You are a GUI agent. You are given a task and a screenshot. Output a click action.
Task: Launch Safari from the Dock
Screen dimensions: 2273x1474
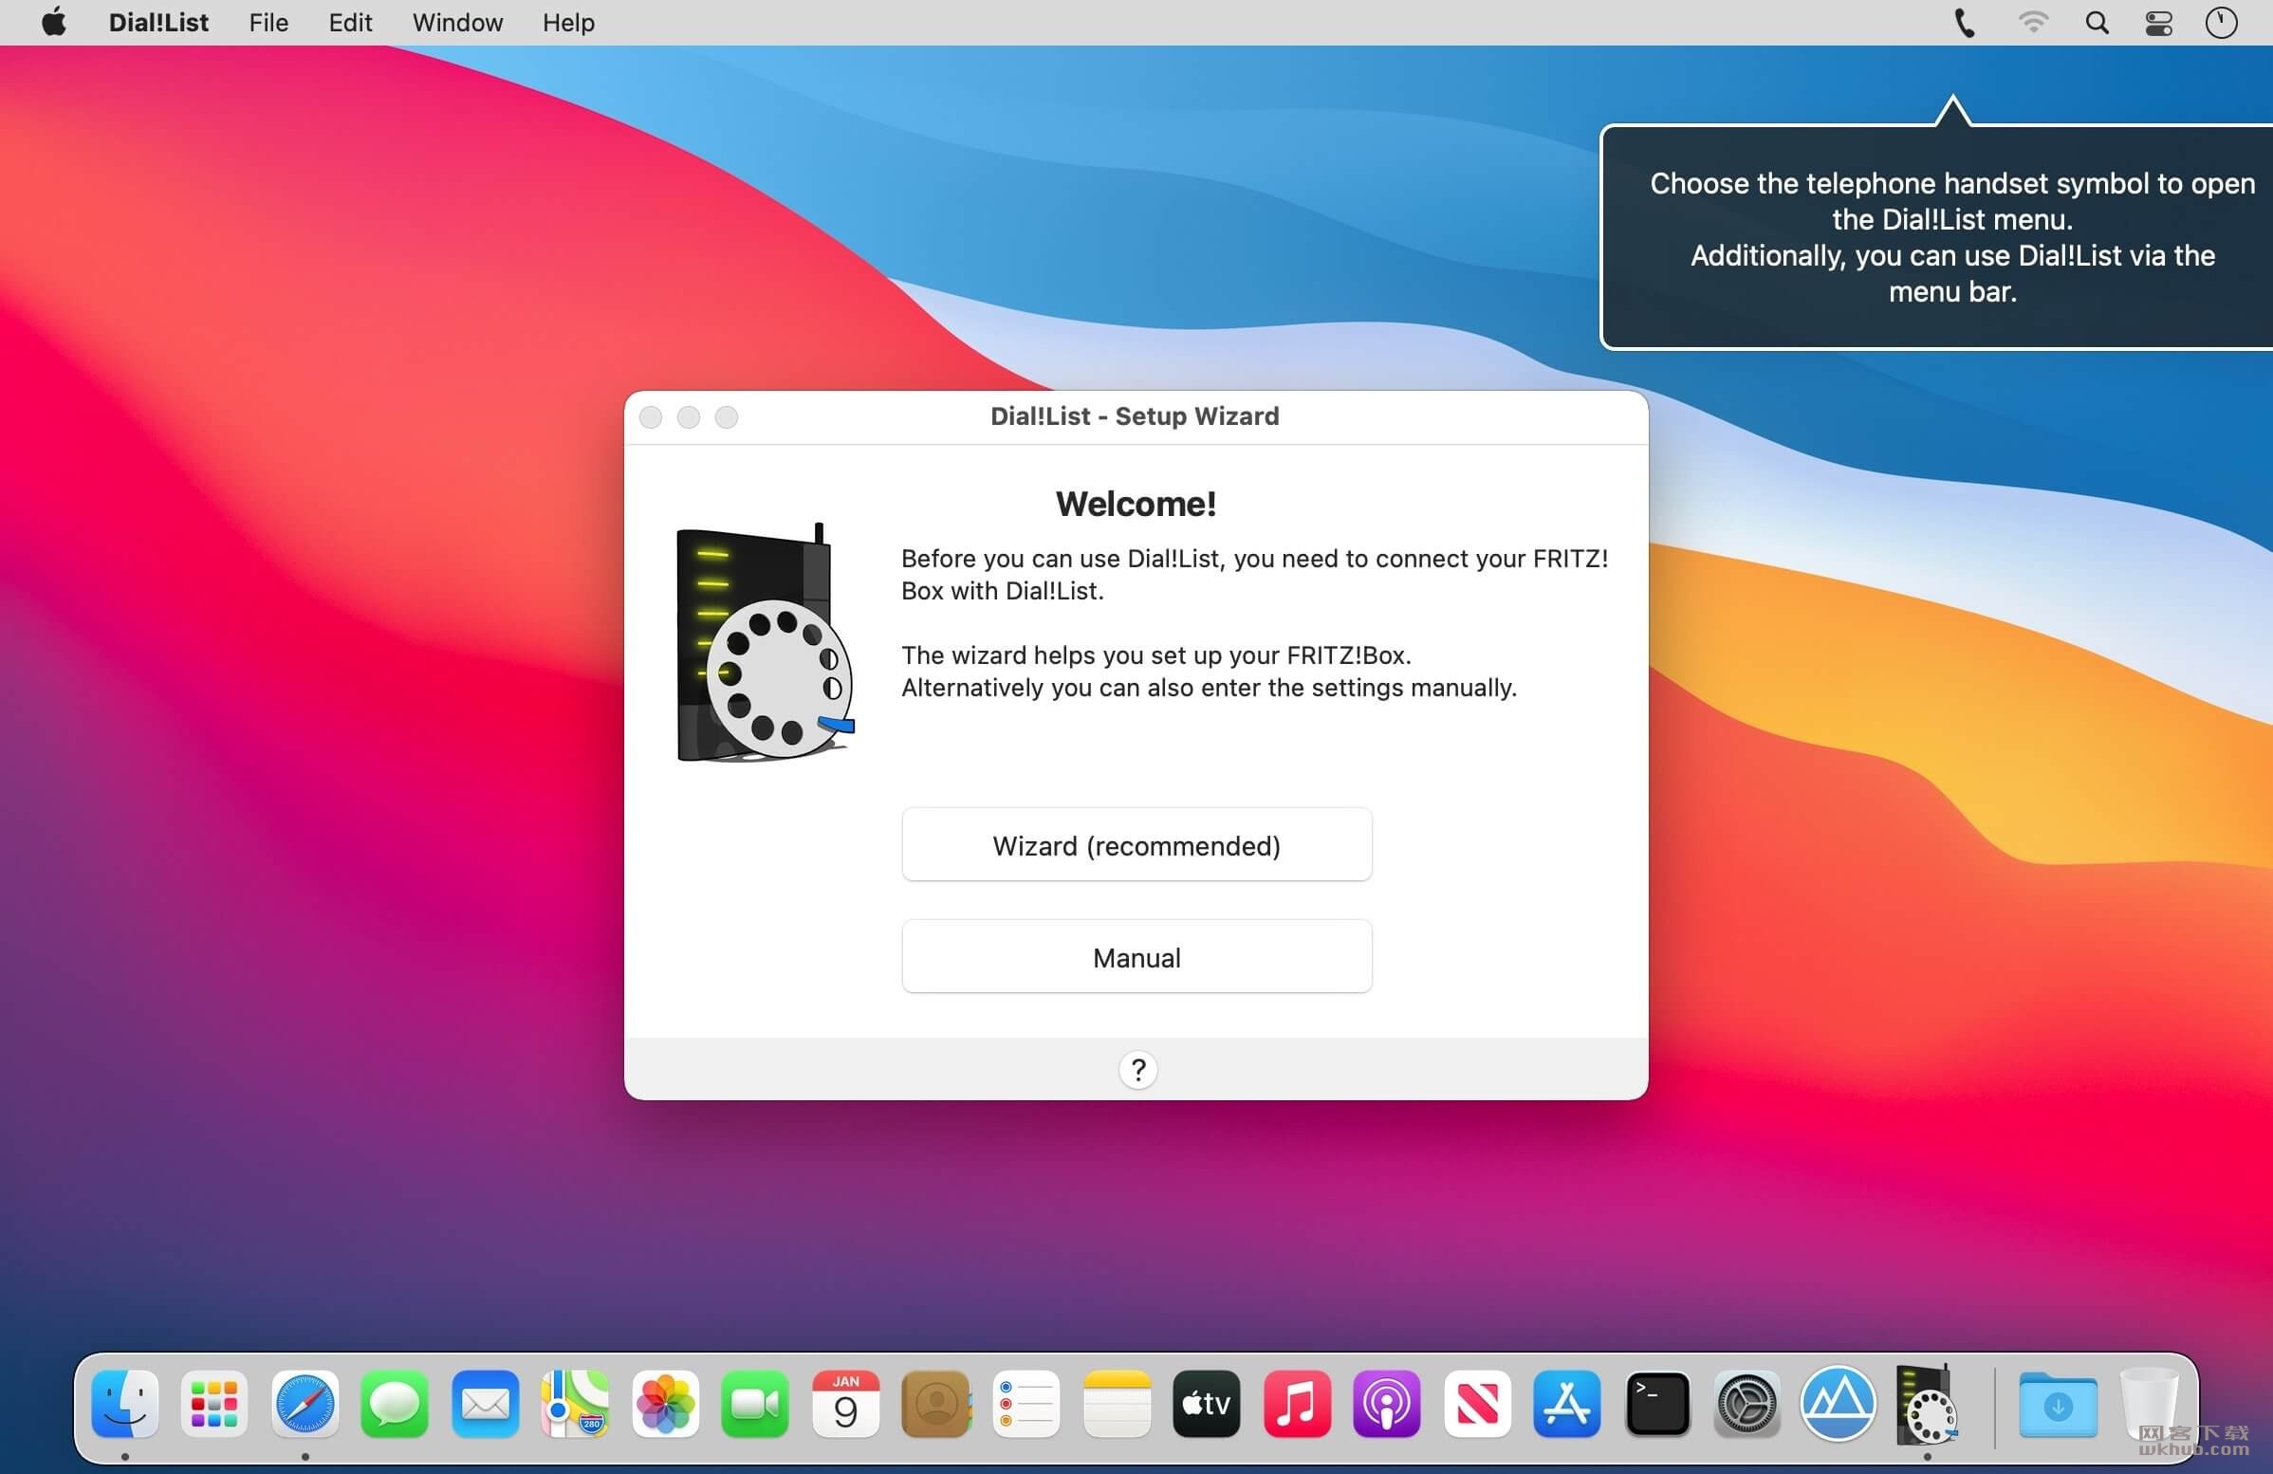point(305,1404)
